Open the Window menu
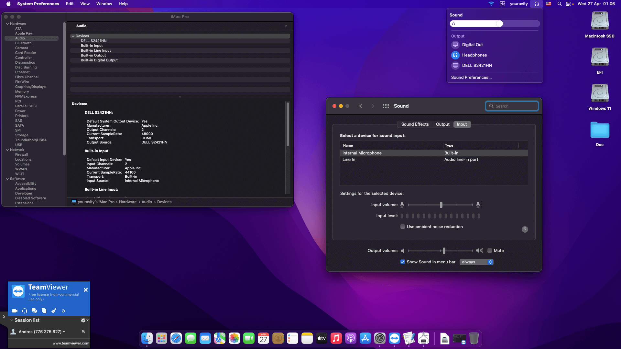 click(104, 4)
